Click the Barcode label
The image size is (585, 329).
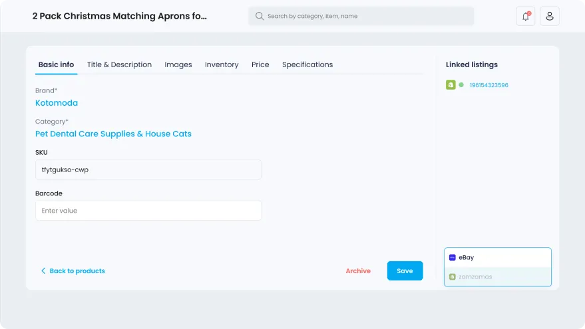coord(49,193)
